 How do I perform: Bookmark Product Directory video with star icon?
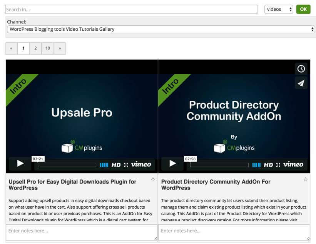[306, 179]
